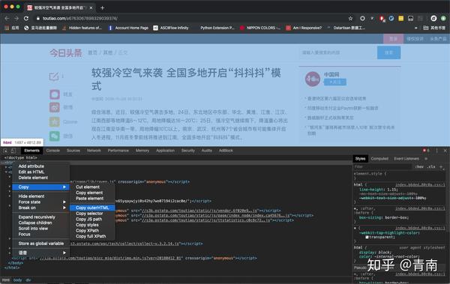Open the Am I Responsive? bookmark
The height and width of the screenshot is (284, 450).
pyautogui.click(x=304, y=28)
